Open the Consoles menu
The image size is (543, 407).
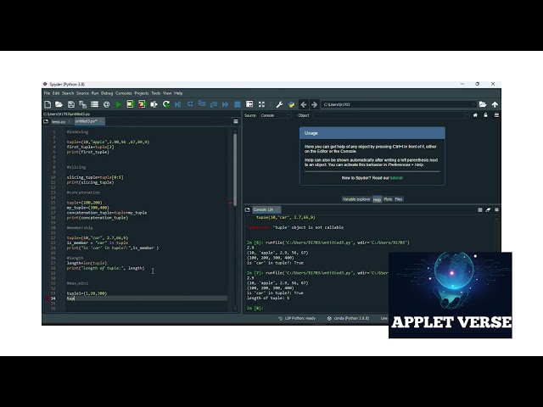coord(124,93)
